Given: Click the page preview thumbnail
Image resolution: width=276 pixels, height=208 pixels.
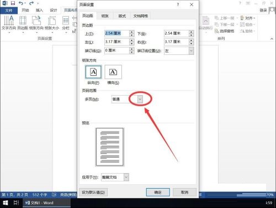Looking at the screenshot, I should tap(109, 147).
